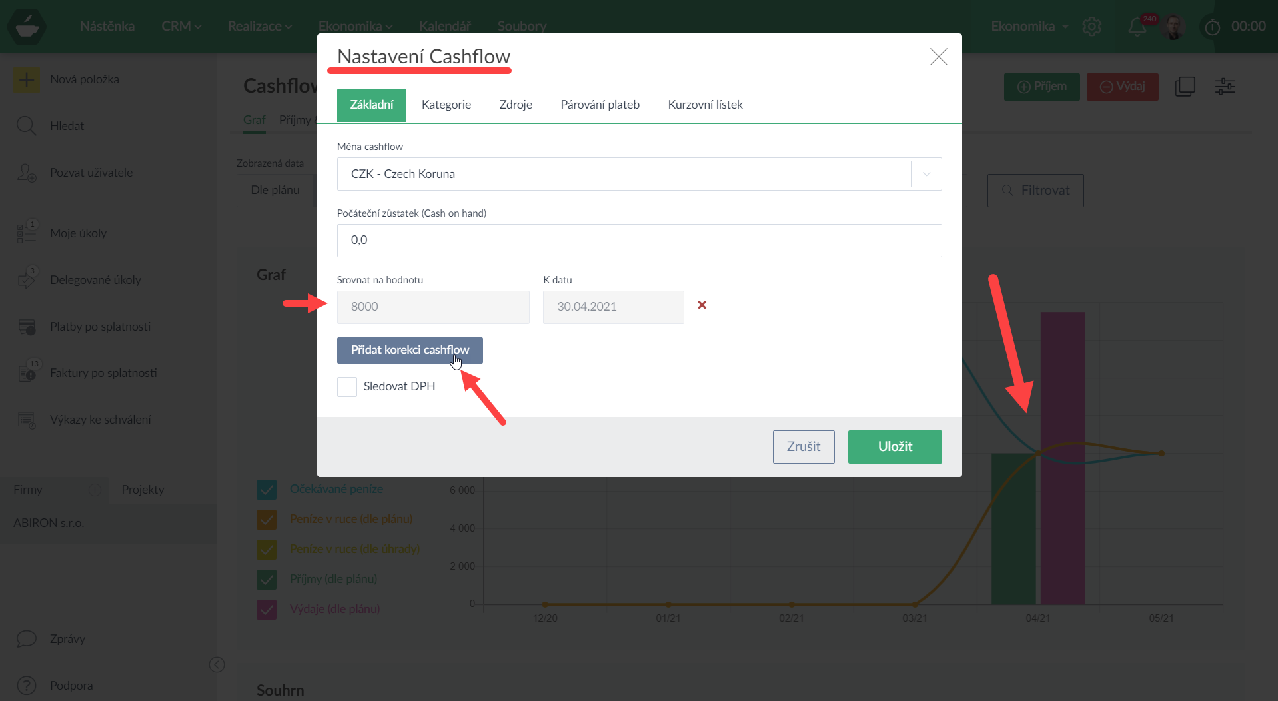Toggle the Výdaje (dle plánu) checkbox
The width and height of the screenshot is (1278, 701).
click(267, 610)
